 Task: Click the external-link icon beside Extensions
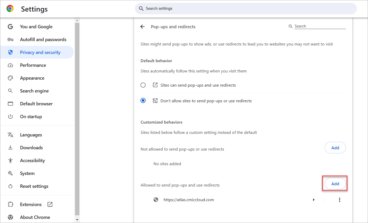pyautogui.click(x=50, y=205)
